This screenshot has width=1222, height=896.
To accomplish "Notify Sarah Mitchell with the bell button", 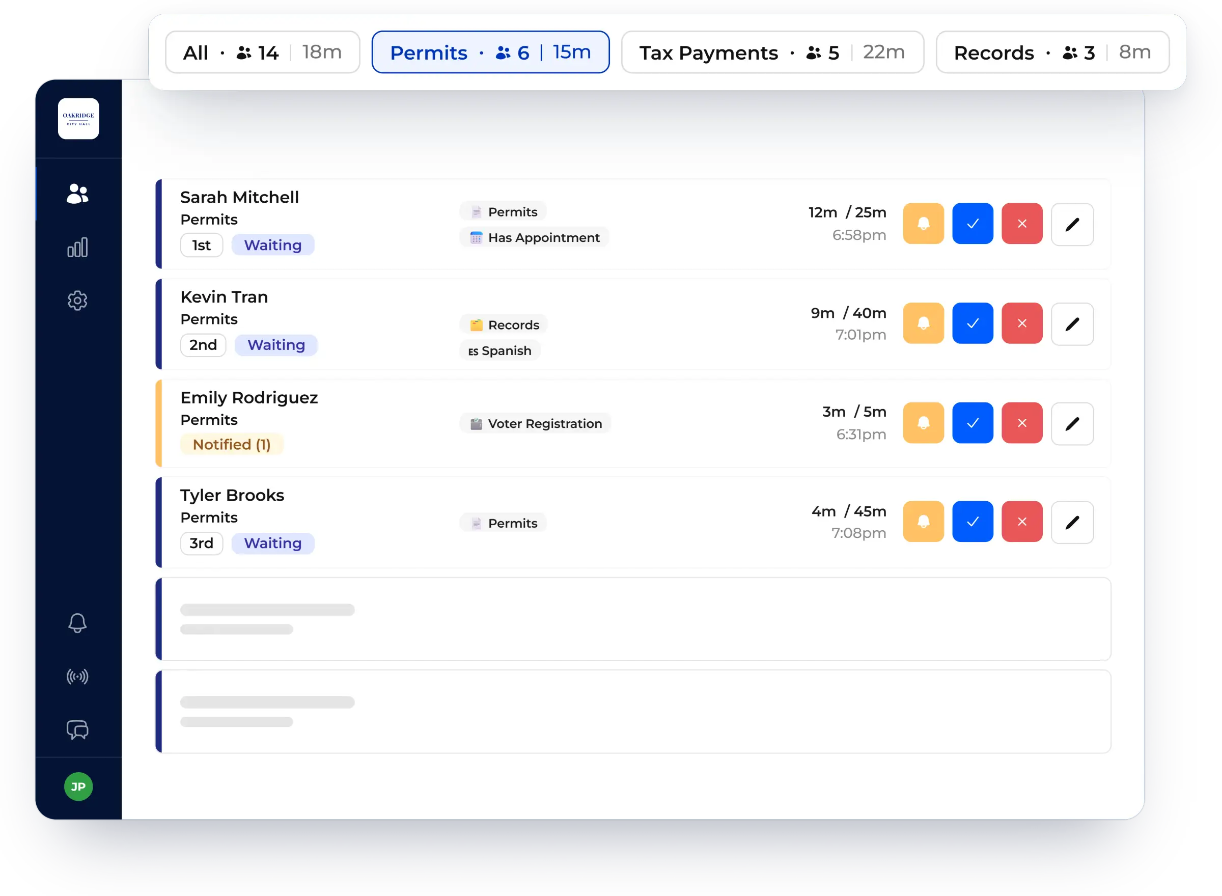I will pyautogui.click(x=924, y=224).
